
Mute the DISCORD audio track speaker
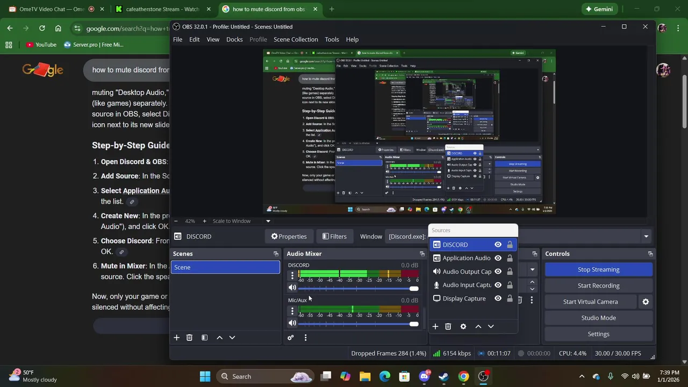click(x=292, y=288)
